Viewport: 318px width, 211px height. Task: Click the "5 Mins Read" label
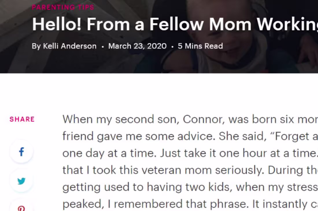200,46
